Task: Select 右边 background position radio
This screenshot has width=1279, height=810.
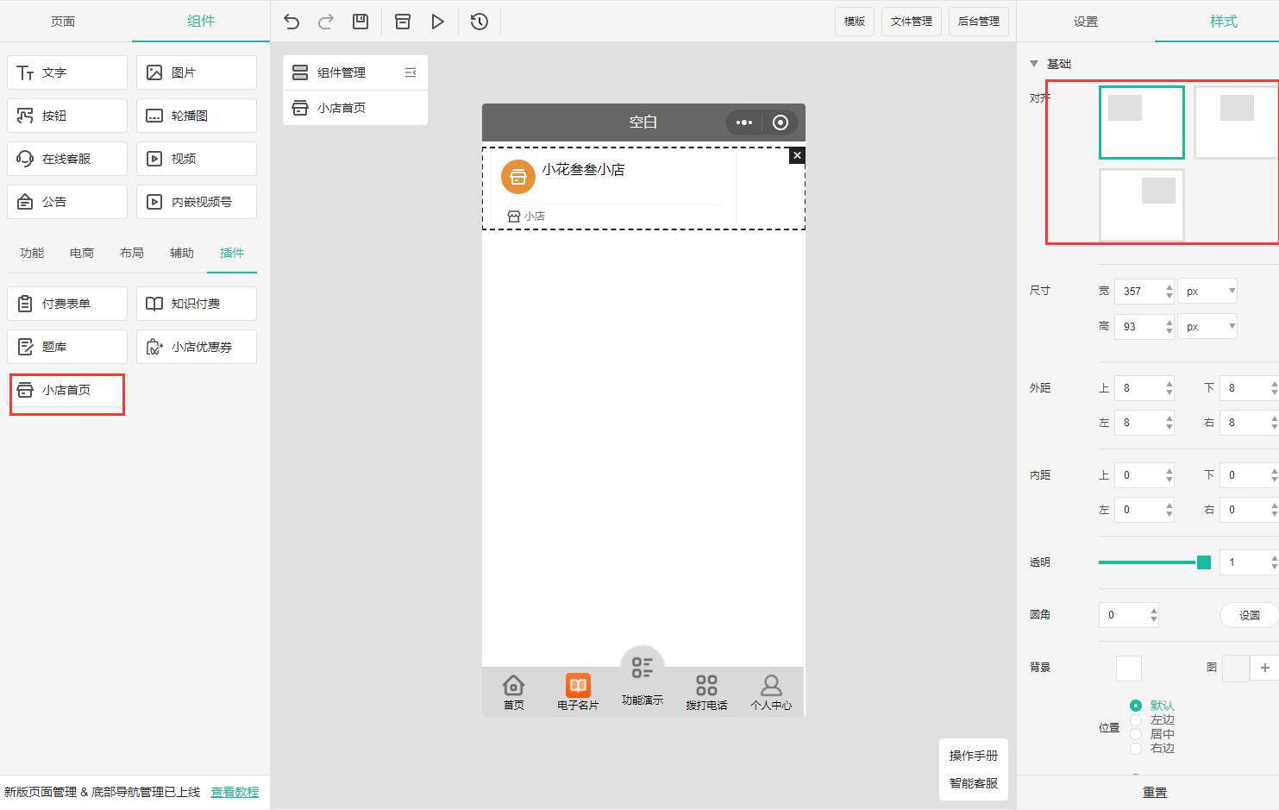Action: click(x=1136, y=748)
